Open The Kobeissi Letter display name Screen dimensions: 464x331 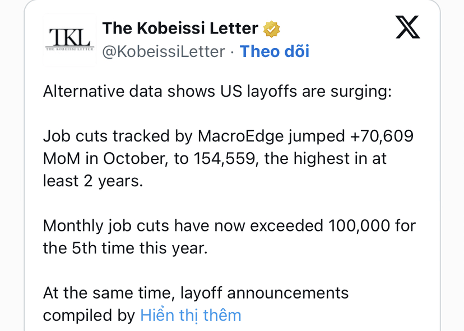[x=180, y=29]
